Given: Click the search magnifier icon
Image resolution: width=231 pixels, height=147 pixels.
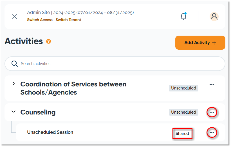Looking at the screenshot, I should (15, 64).
